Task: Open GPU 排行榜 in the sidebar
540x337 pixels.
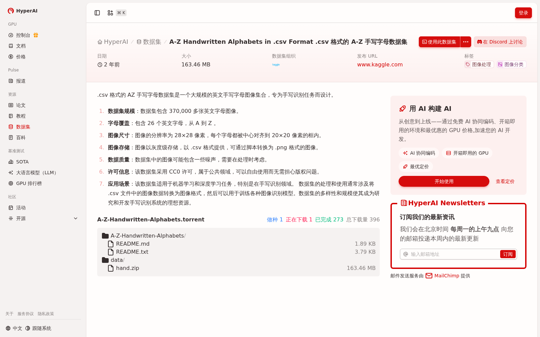Action: point(29,183)
